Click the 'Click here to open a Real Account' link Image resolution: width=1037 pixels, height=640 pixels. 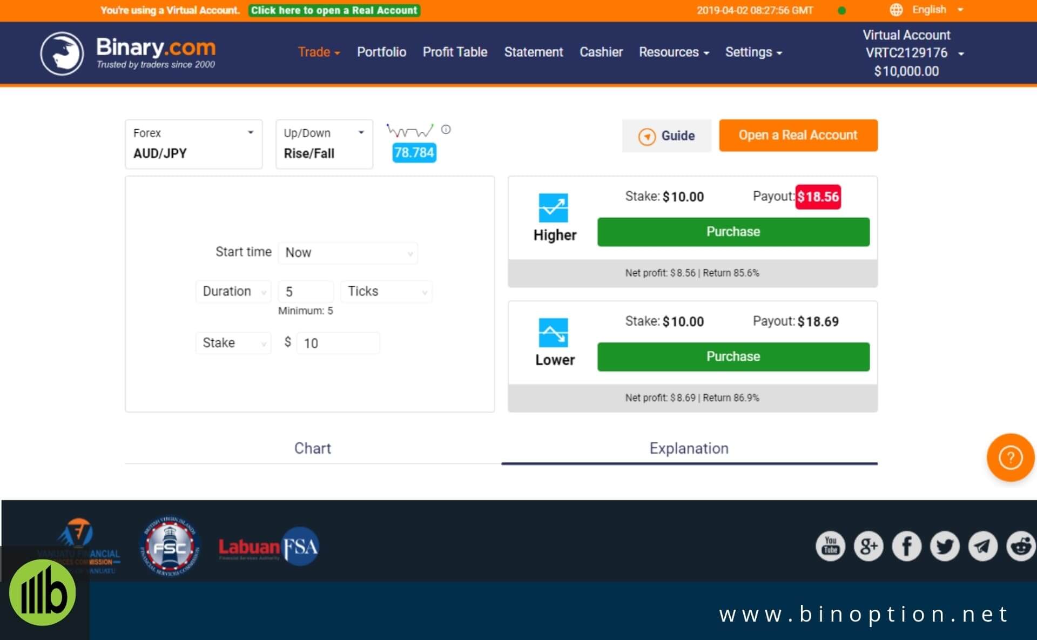(x=334, y=10)
